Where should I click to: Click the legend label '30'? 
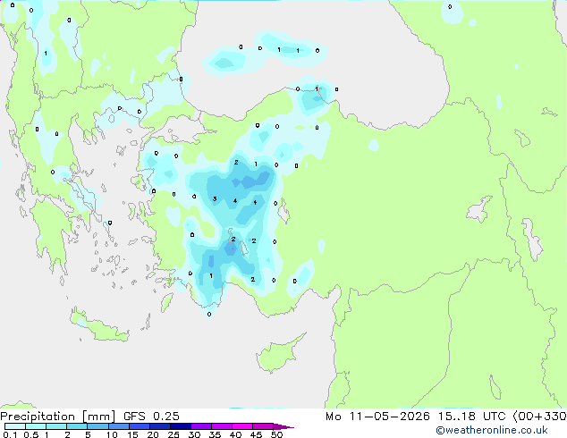click(194, 434)
